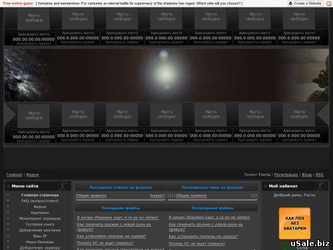The width and height of the screenshot is (333, 250).
Task: Click the orange КАК ЛОХ БЕЗ АВАТАРКИ avatar
Action: click(294, 223)
